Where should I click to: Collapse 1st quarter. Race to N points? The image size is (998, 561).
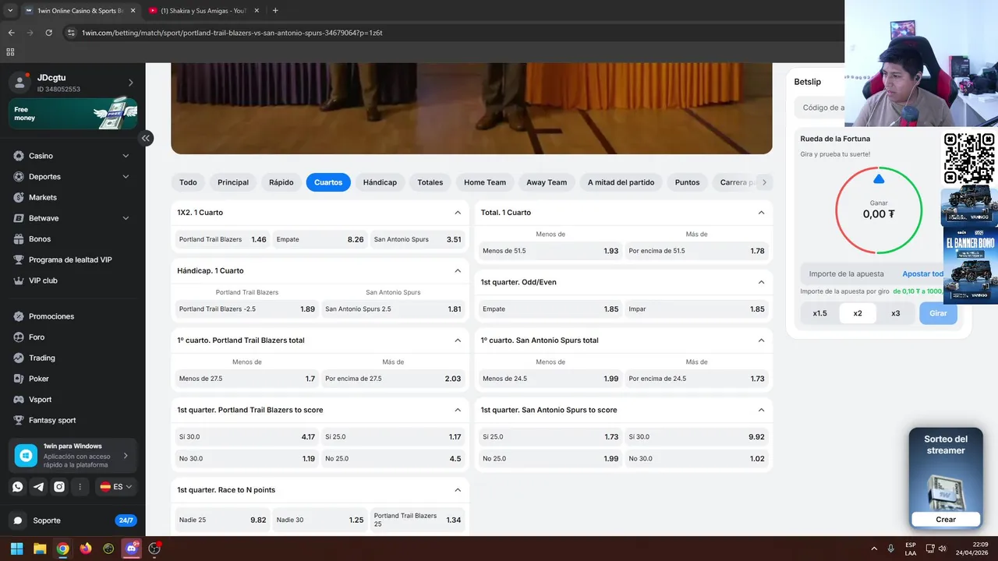pos(458,490)
